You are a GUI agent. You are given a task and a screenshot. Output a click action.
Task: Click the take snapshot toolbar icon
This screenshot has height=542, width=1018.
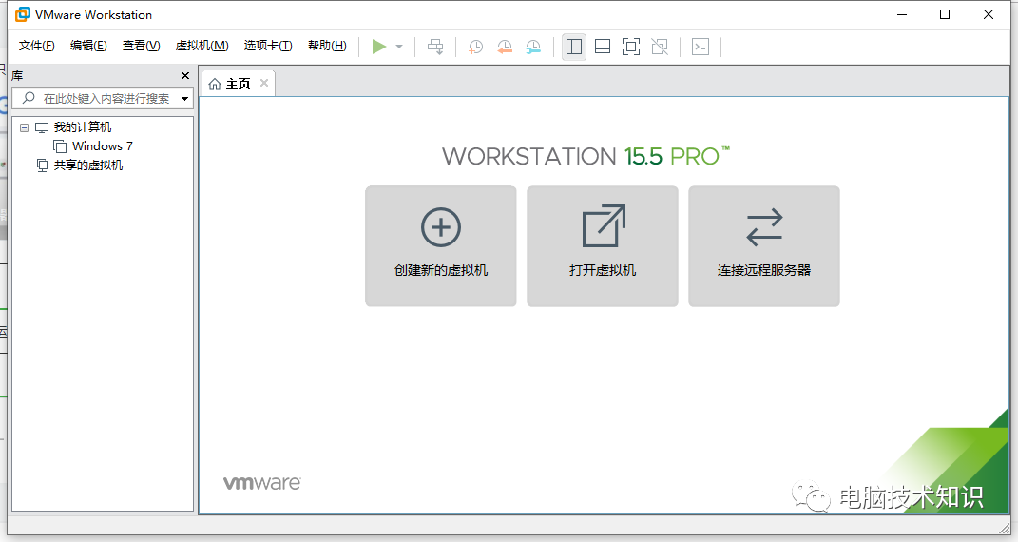(x=476, y=47)
